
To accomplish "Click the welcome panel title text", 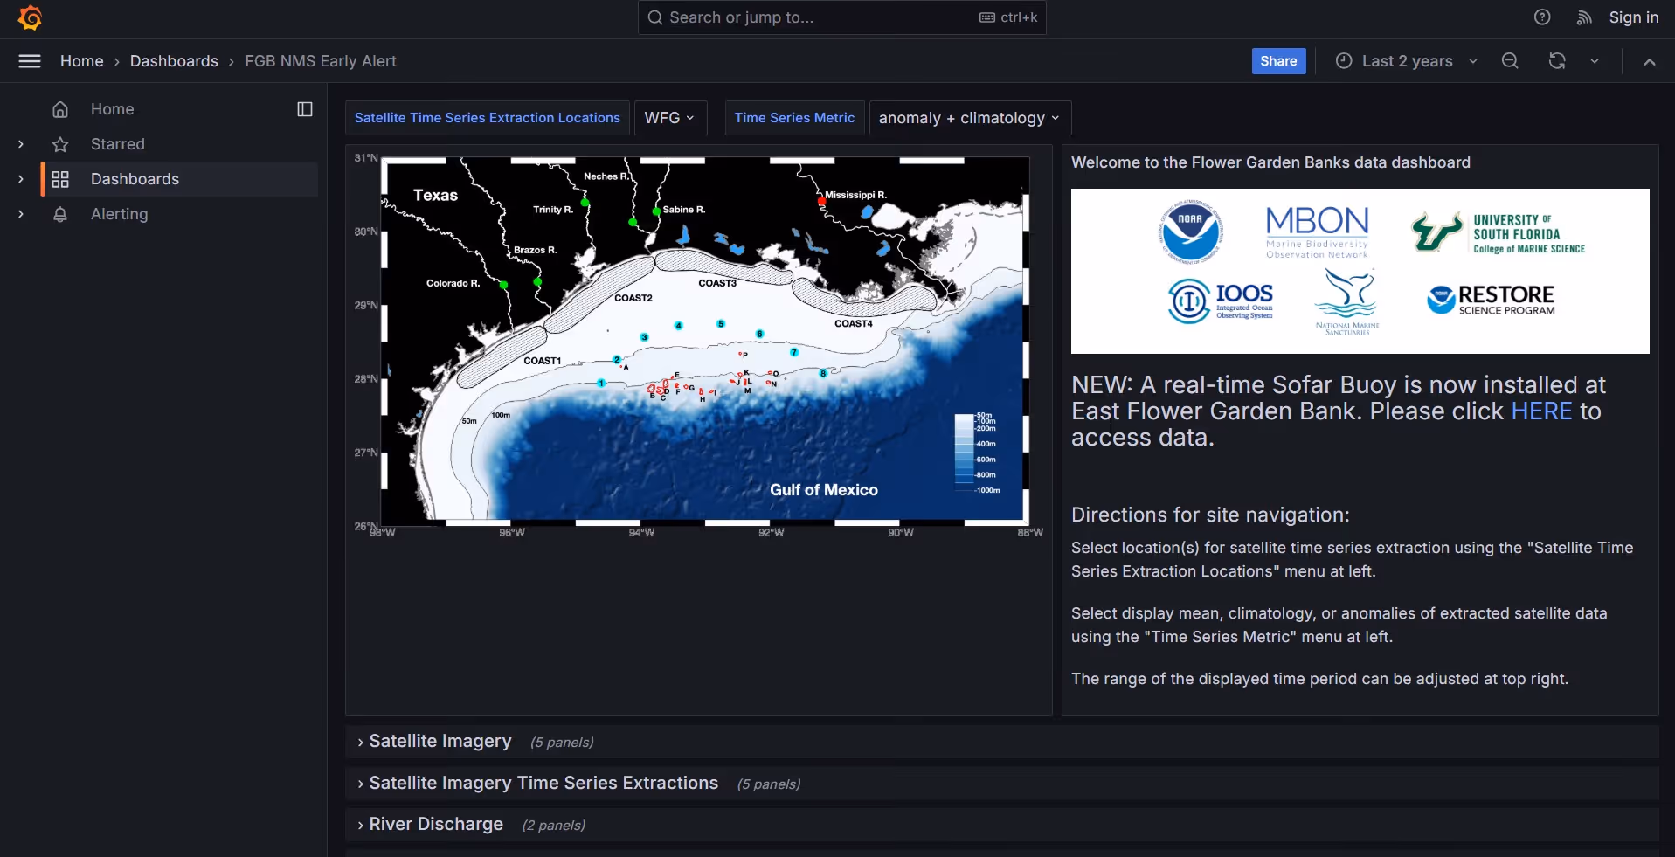I will click(x=1270, y=162).
